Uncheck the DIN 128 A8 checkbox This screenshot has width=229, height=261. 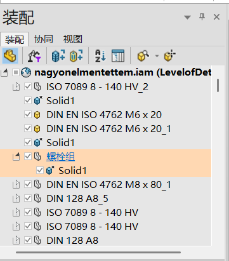point(28,240)
